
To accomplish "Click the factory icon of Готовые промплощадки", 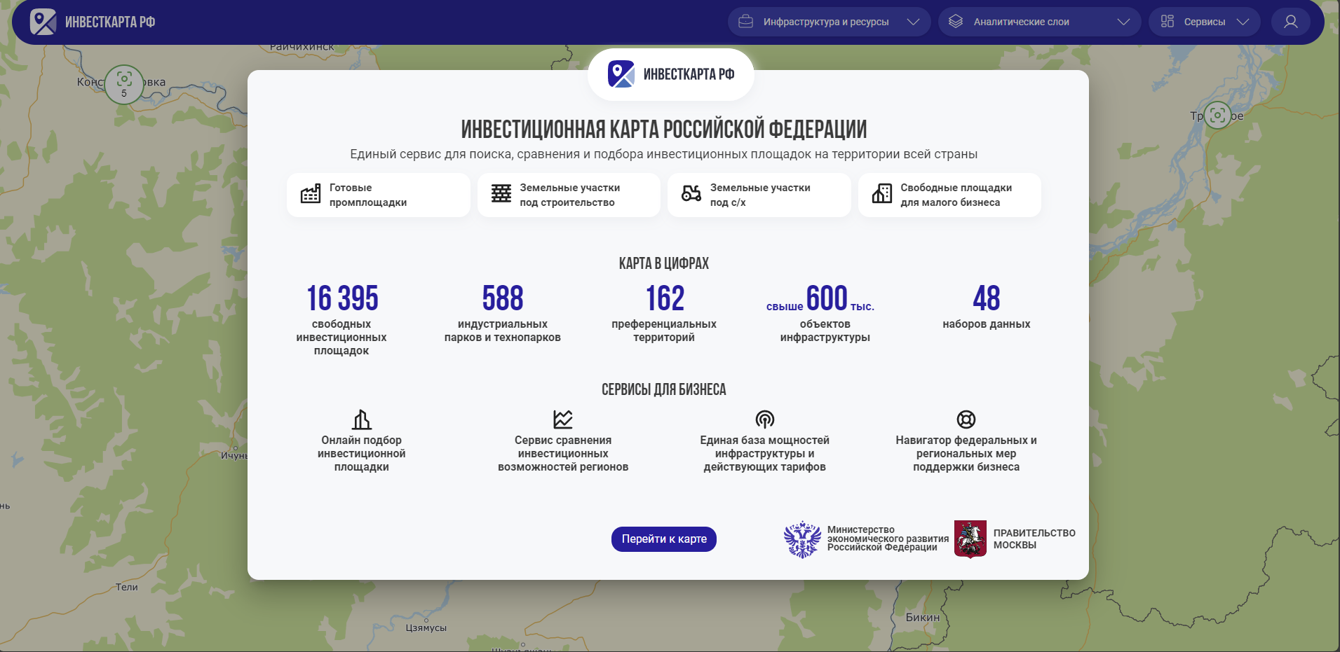I will pyautogui.click(x=311, y=194).
